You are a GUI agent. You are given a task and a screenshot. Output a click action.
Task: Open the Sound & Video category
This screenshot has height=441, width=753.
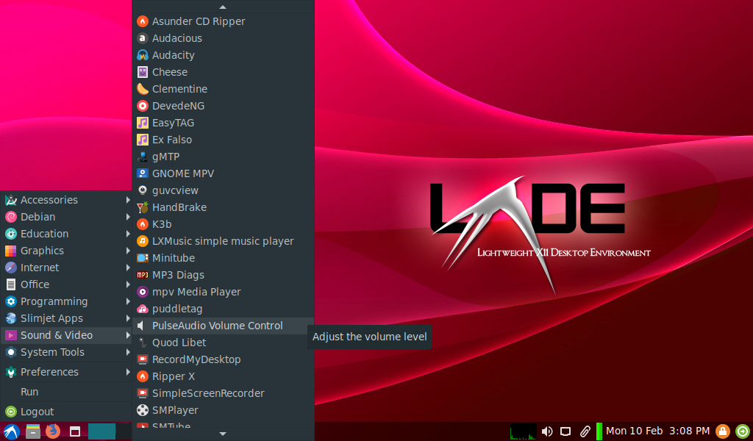(66, 335)
